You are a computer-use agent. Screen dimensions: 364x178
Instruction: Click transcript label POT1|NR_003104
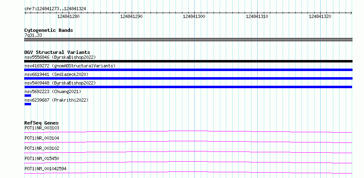42,138
